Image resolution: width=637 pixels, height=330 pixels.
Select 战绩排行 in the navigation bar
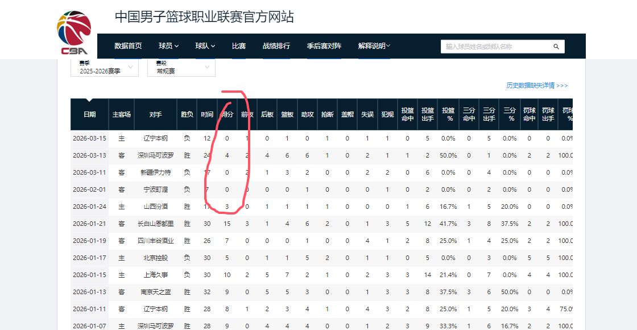(x=276, y=46)
